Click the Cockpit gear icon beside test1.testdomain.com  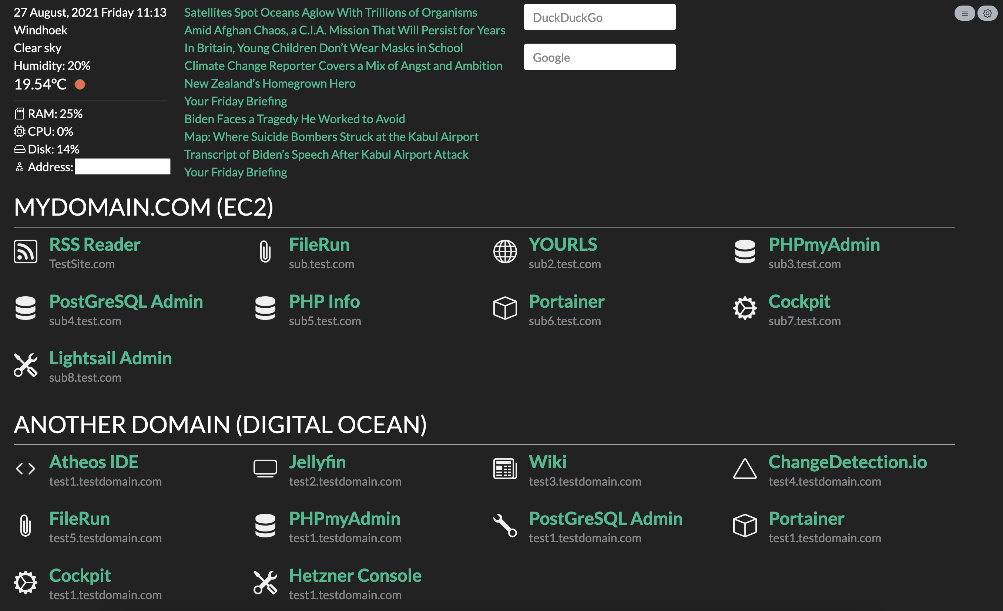click(x=26, y=583)
